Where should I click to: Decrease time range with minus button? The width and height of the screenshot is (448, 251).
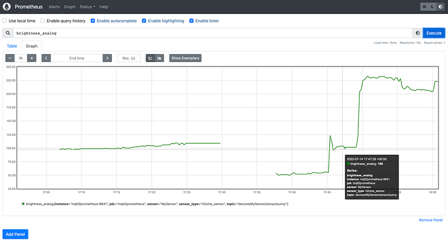10,58
